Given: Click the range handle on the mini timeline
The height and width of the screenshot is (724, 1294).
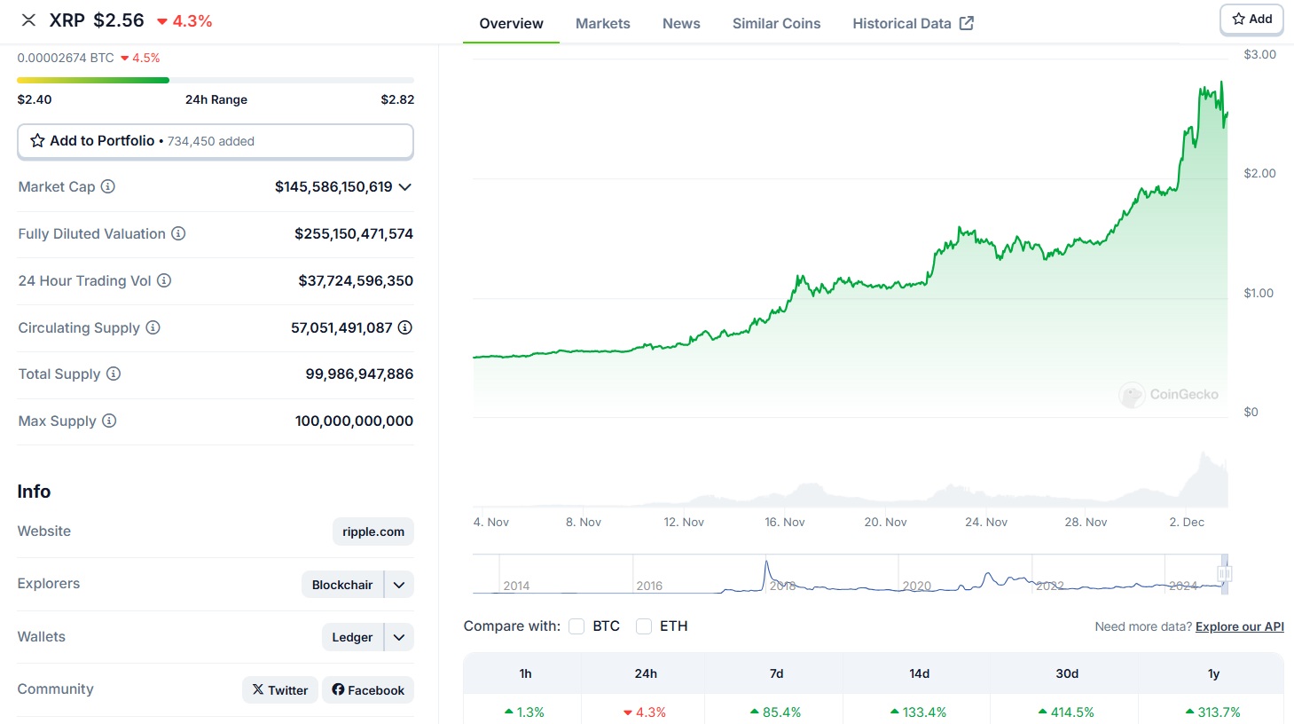Looking at the screenshot, I should [1224, 574].
